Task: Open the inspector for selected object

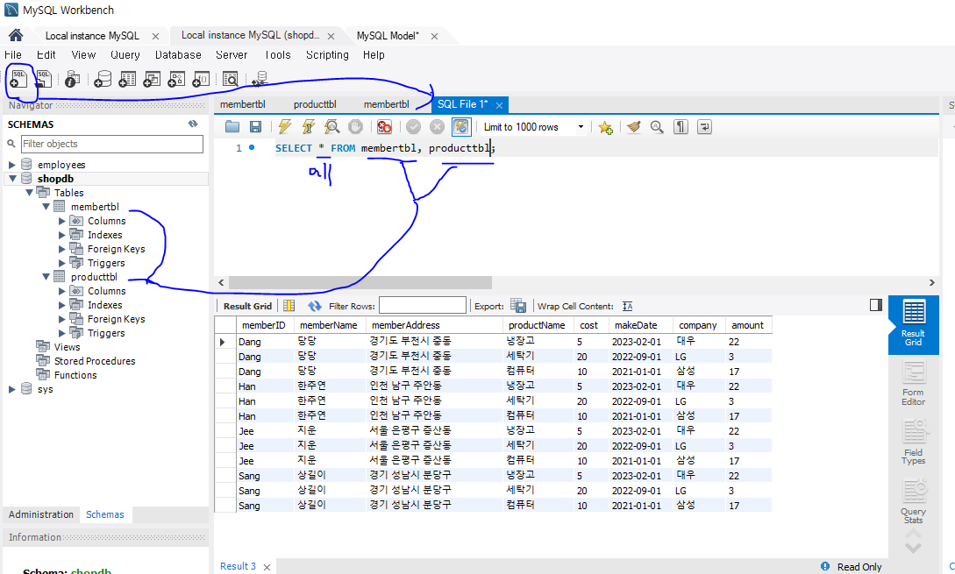Action: click(72, 79)
